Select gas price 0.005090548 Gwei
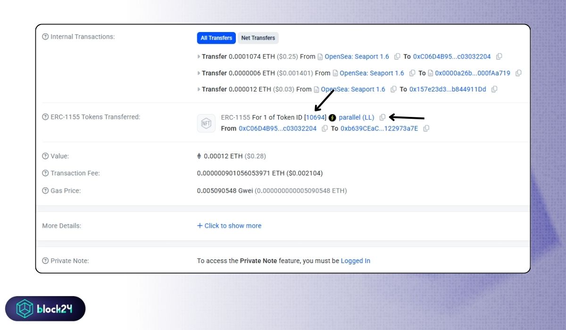Image resolution: width=566 pixels, height=330 pixels. [225, 191]
